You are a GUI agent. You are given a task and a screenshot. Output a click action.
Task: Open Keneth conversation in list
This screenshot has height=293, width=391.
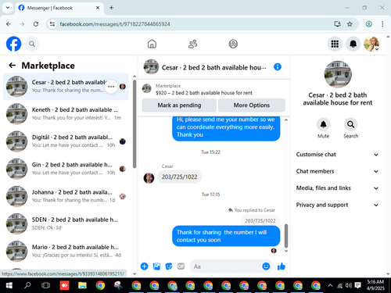pos(66,114)
